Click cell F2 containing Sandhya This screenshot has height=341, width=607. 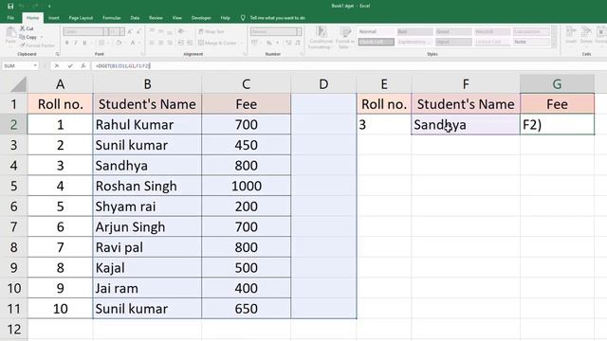(x=466, y=124)
